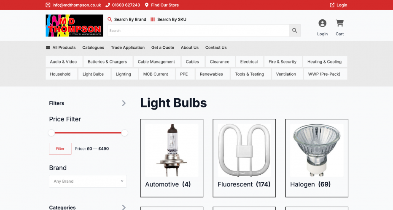This screenshot has width=393, height=210.
Task: Select the Ventilation category
Action: click(x=287, y=74)
